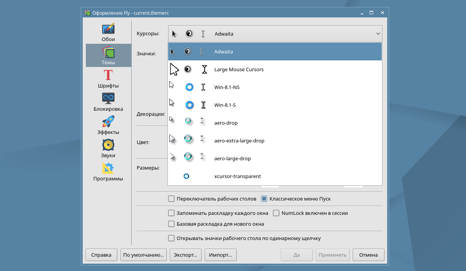Click the busy cursor preview in the highlighted Adwaita row
Screen dimensions: 466x271
188,51
